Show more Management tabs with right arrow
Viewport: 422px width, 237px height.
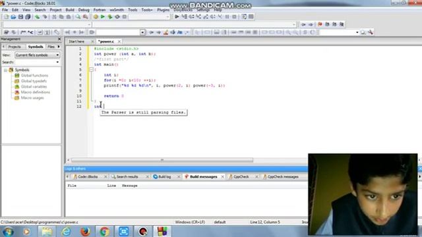point(59,47)
